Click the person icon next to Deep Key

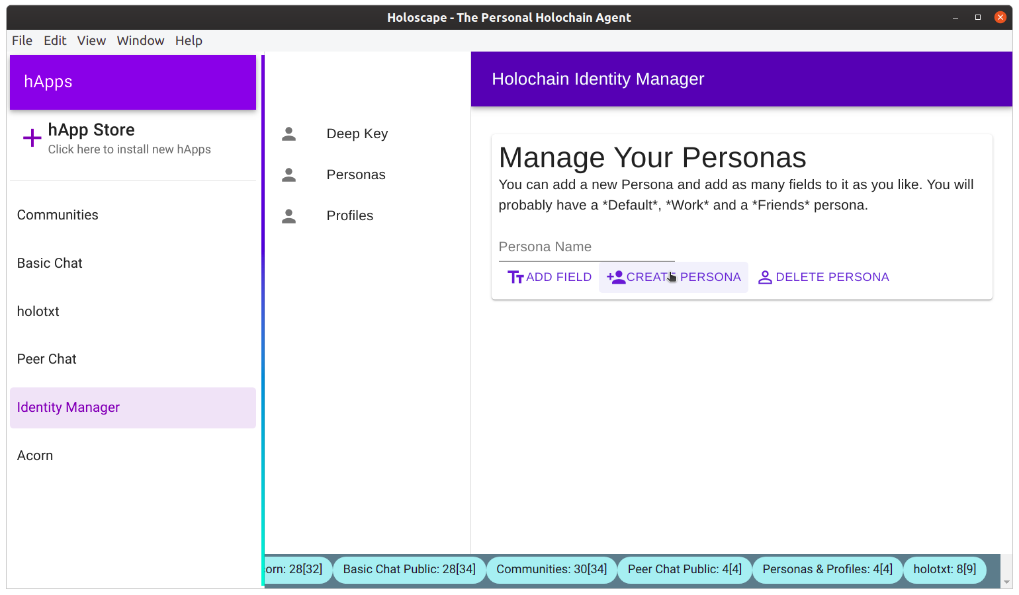pos(288,134)
